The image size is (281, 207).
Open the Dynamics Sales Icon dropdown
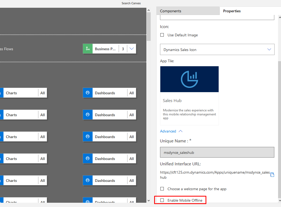[x=269, y=49]
